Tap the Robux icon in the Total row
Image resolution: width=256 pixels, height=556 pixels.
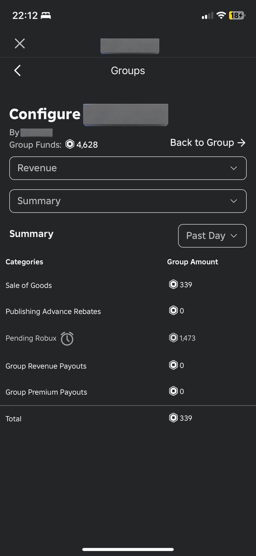coord(173,418)
